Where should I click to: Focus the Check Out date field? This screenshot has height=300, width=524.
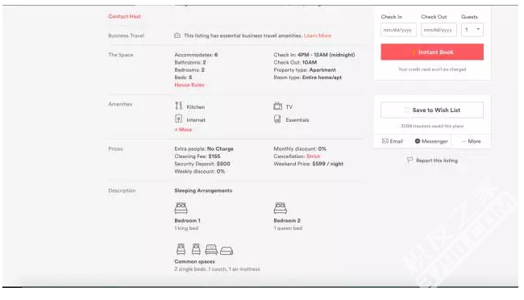[439, 30]
